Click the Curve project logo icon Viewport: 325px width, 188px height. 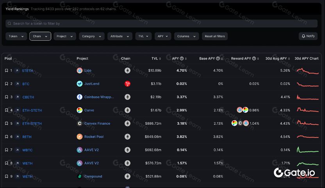click(x=80, y=110)
